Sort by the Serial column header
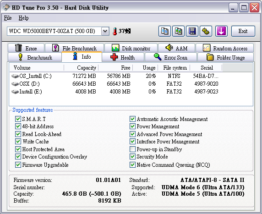The image size is (262, 214). [x=206, y=68]
